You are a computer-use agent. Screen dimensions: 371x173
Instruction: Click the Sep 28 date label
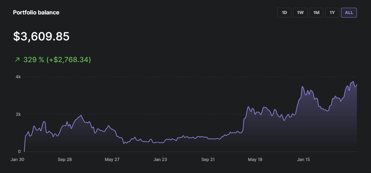click(64, 159)
